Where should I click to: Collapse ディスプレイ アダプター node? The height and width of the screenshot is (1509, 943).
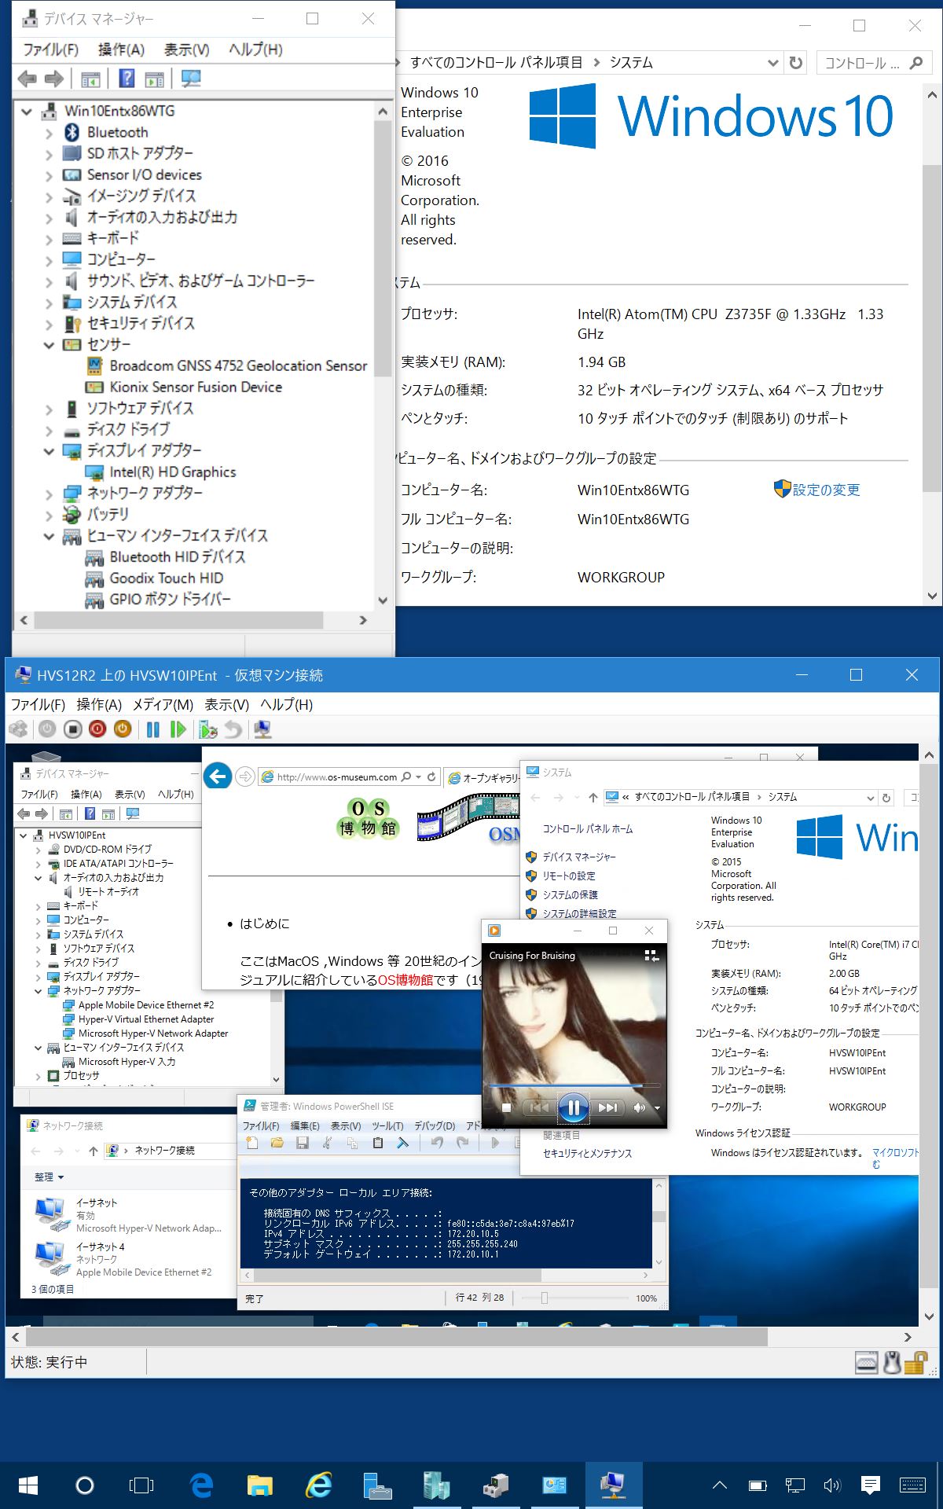click(49, 451)
